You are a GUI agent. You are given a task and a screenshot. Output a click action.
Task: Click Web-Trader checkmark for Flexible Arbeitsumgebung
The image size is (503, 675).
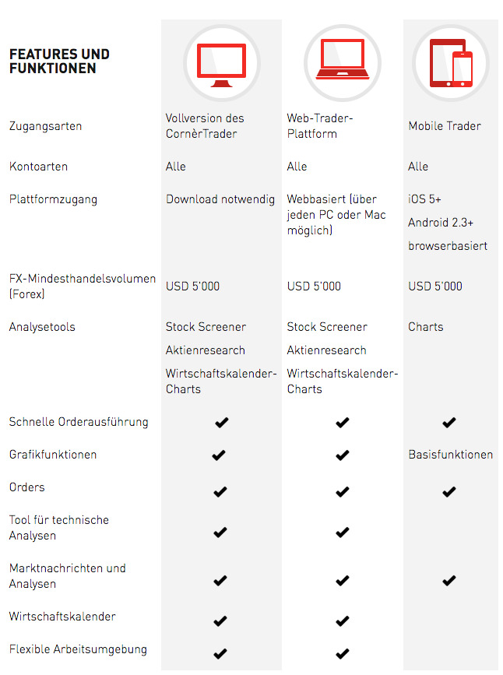coord(342,653)
